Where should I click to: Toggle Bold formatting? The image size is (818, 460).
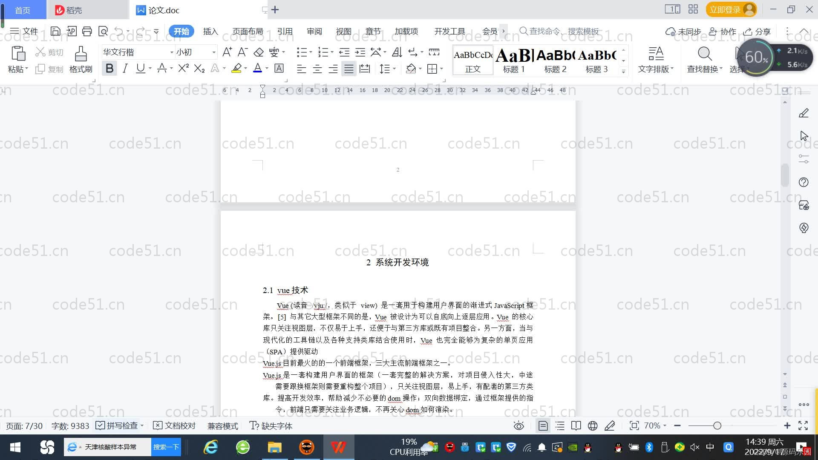tap(109, 68)
